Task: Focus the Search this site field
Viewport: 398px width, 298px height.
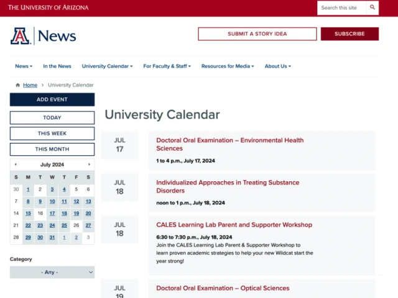Action: click(341, 7)
